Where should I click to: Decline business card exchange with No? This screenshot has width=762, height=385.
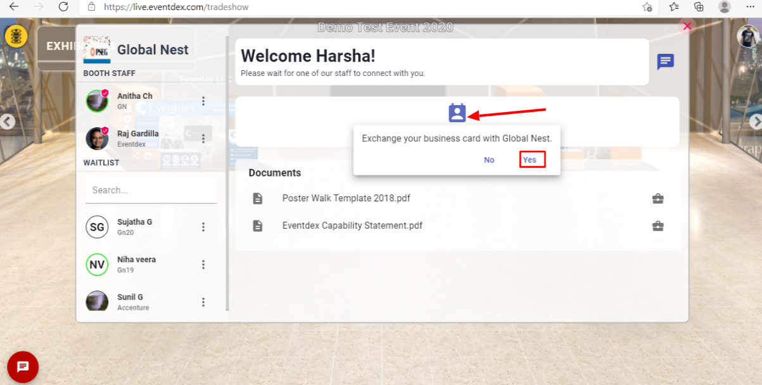pos(489,160)
